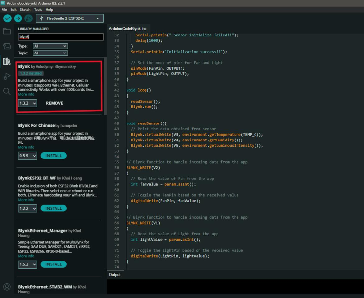This screenshot has width=364, height=298.
Task: Select the Library Manager sidebar icon
Action: click(7, 61)
